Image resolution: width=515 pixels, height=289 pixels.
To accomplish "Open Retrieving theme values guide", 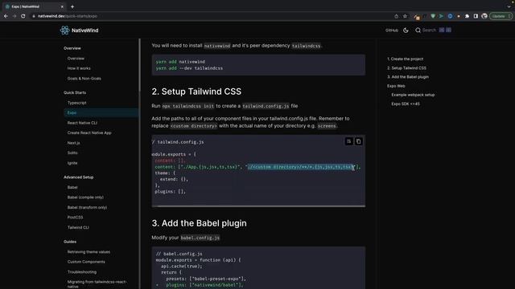I will [x=89, y=251].
